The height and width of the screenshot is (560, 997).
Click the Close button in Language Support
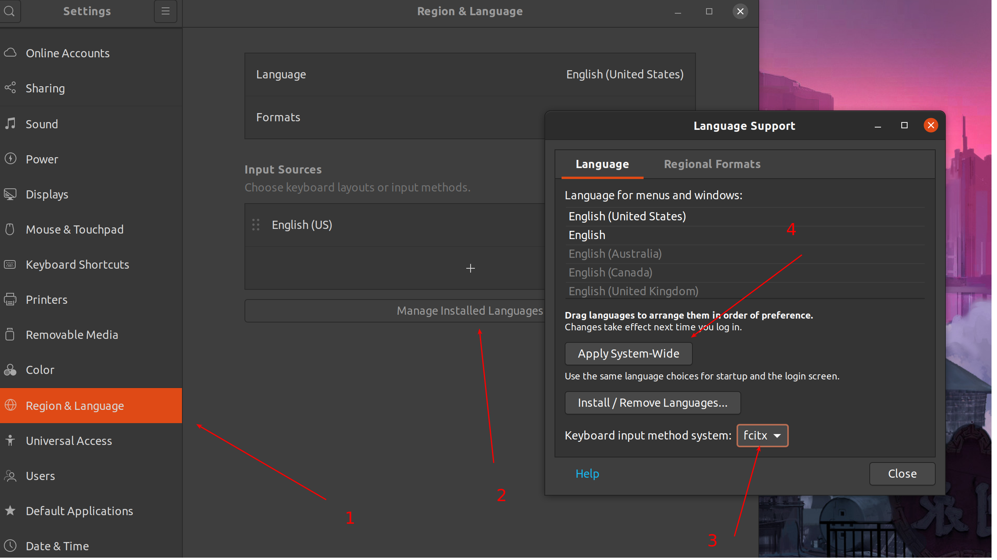point(902,473)
